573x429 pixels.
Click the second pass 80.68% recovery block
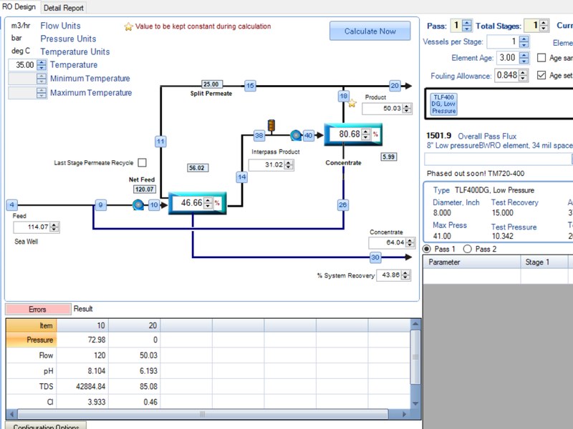pos(353,134)
